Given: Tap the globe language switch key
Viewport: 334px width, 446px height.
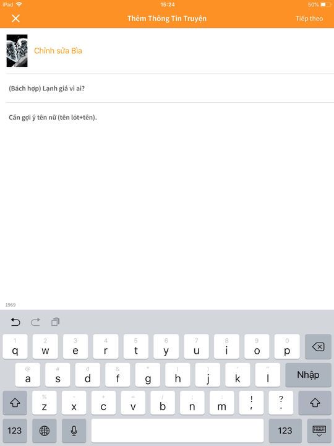Looking at the screenshot, I should pyautogui.click(x=45, y=431).
